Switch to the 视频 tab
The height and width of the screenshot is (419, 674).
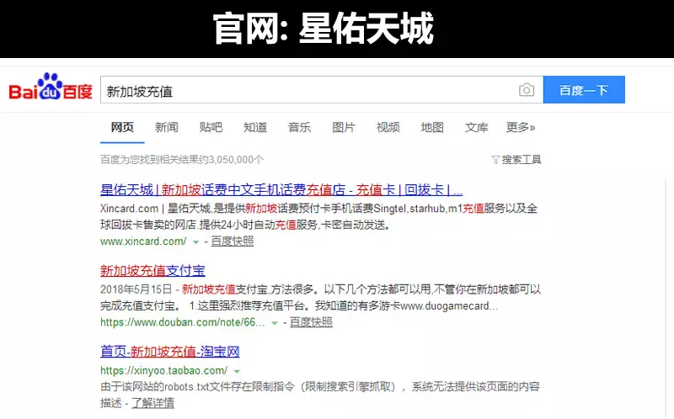(388, 127)
